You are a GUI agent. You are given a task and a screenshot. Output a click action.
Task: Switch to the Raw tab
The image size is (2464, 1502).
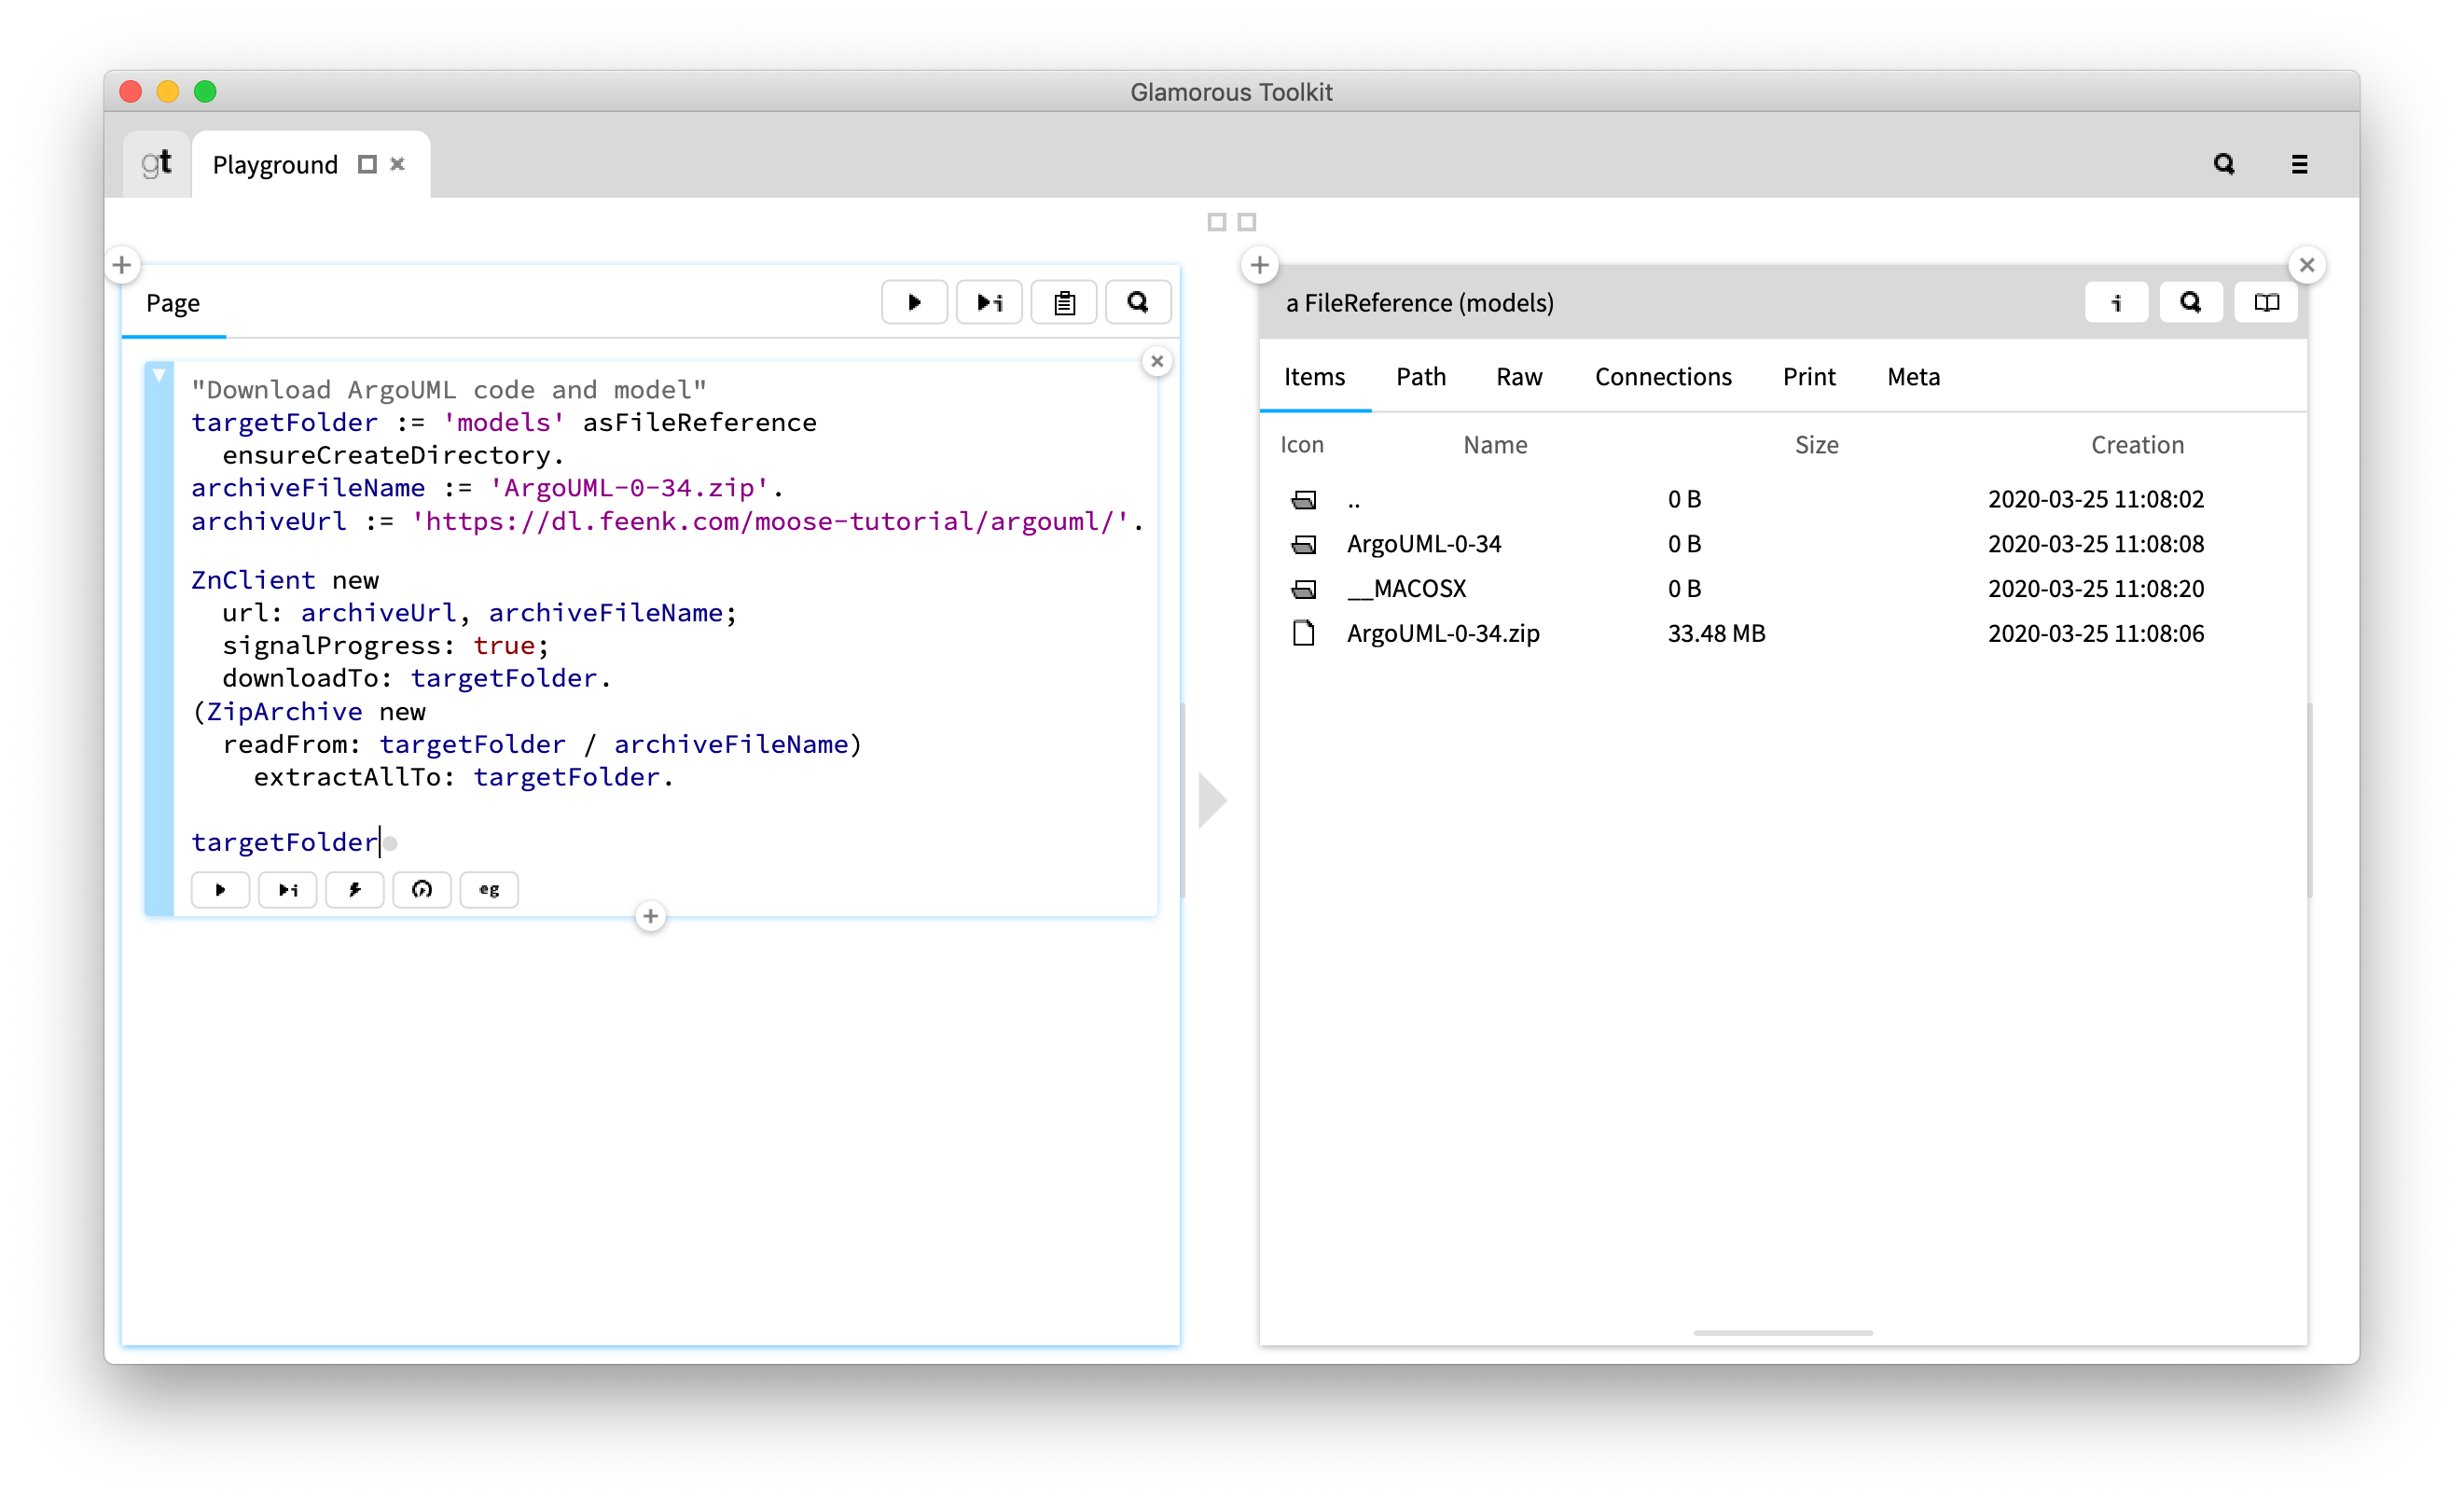coord(1519,377)
